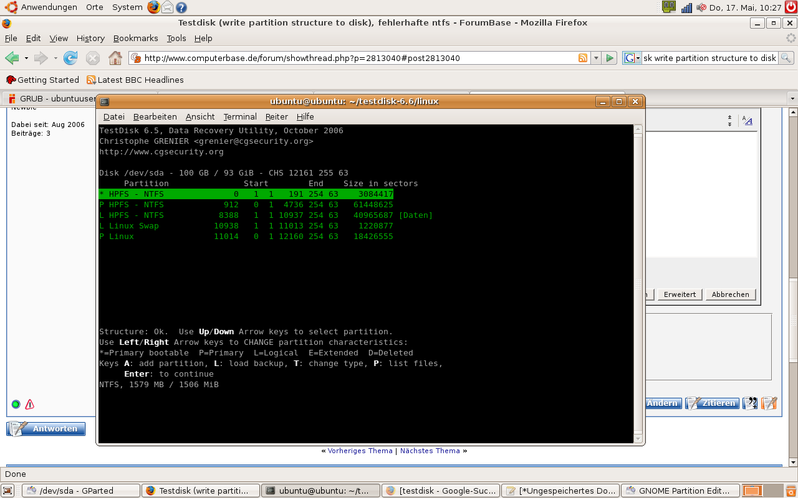Viewport: 798px width, 498px height.
Task: Launch Firefox from the top panel icon
Action: pyautogui.click(x=153, y=7)
